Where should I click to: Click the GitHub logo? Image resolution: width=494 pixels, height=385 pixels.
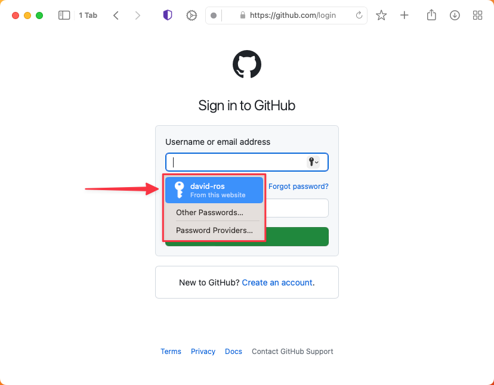pos(246,64)
